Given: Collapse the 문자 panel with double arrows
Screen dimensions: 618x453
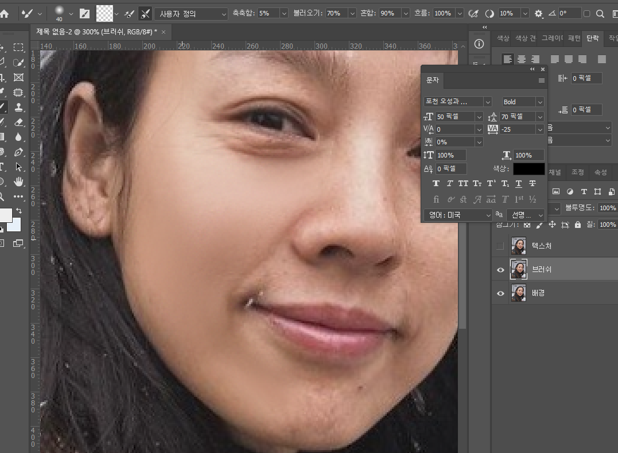Looking at the screenshot, I should point(532,69).
